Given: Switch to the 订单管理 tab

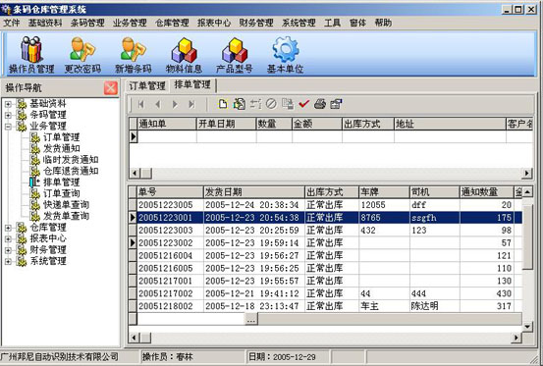Looking at the screenshot, I should pos(147,85).
